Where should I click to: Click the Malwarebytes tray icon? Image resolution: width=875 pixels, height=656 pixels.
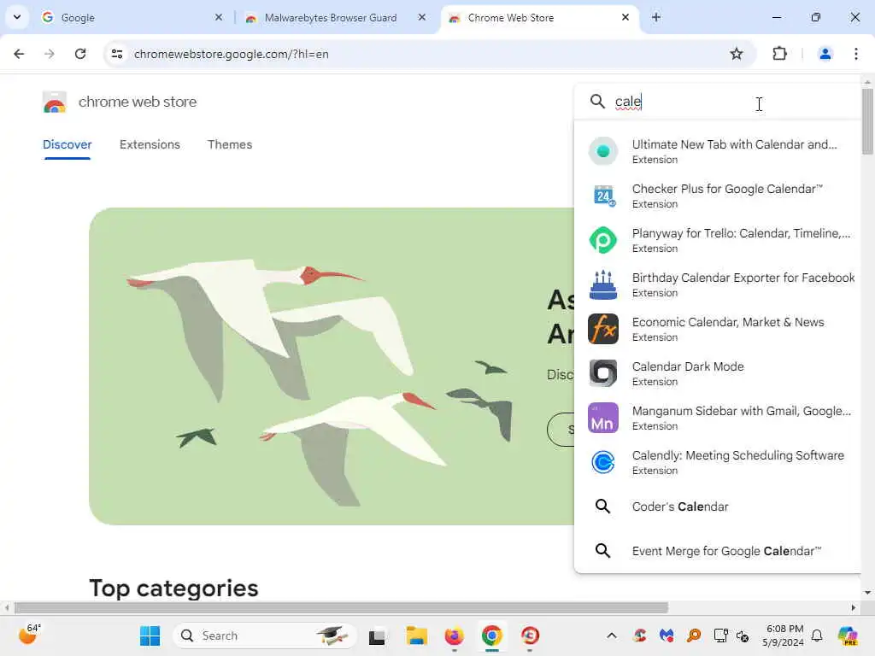coord(667,635)
